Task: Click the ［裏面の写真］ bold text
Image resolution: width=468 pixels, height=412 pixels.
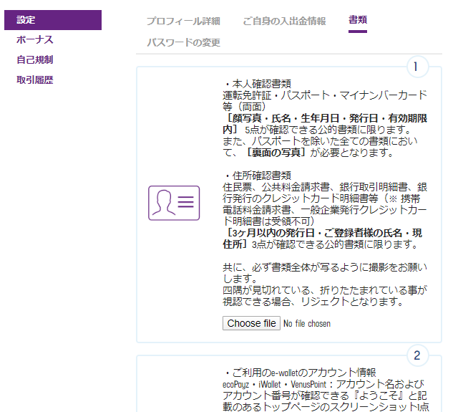Action: [x=276, y=153]
